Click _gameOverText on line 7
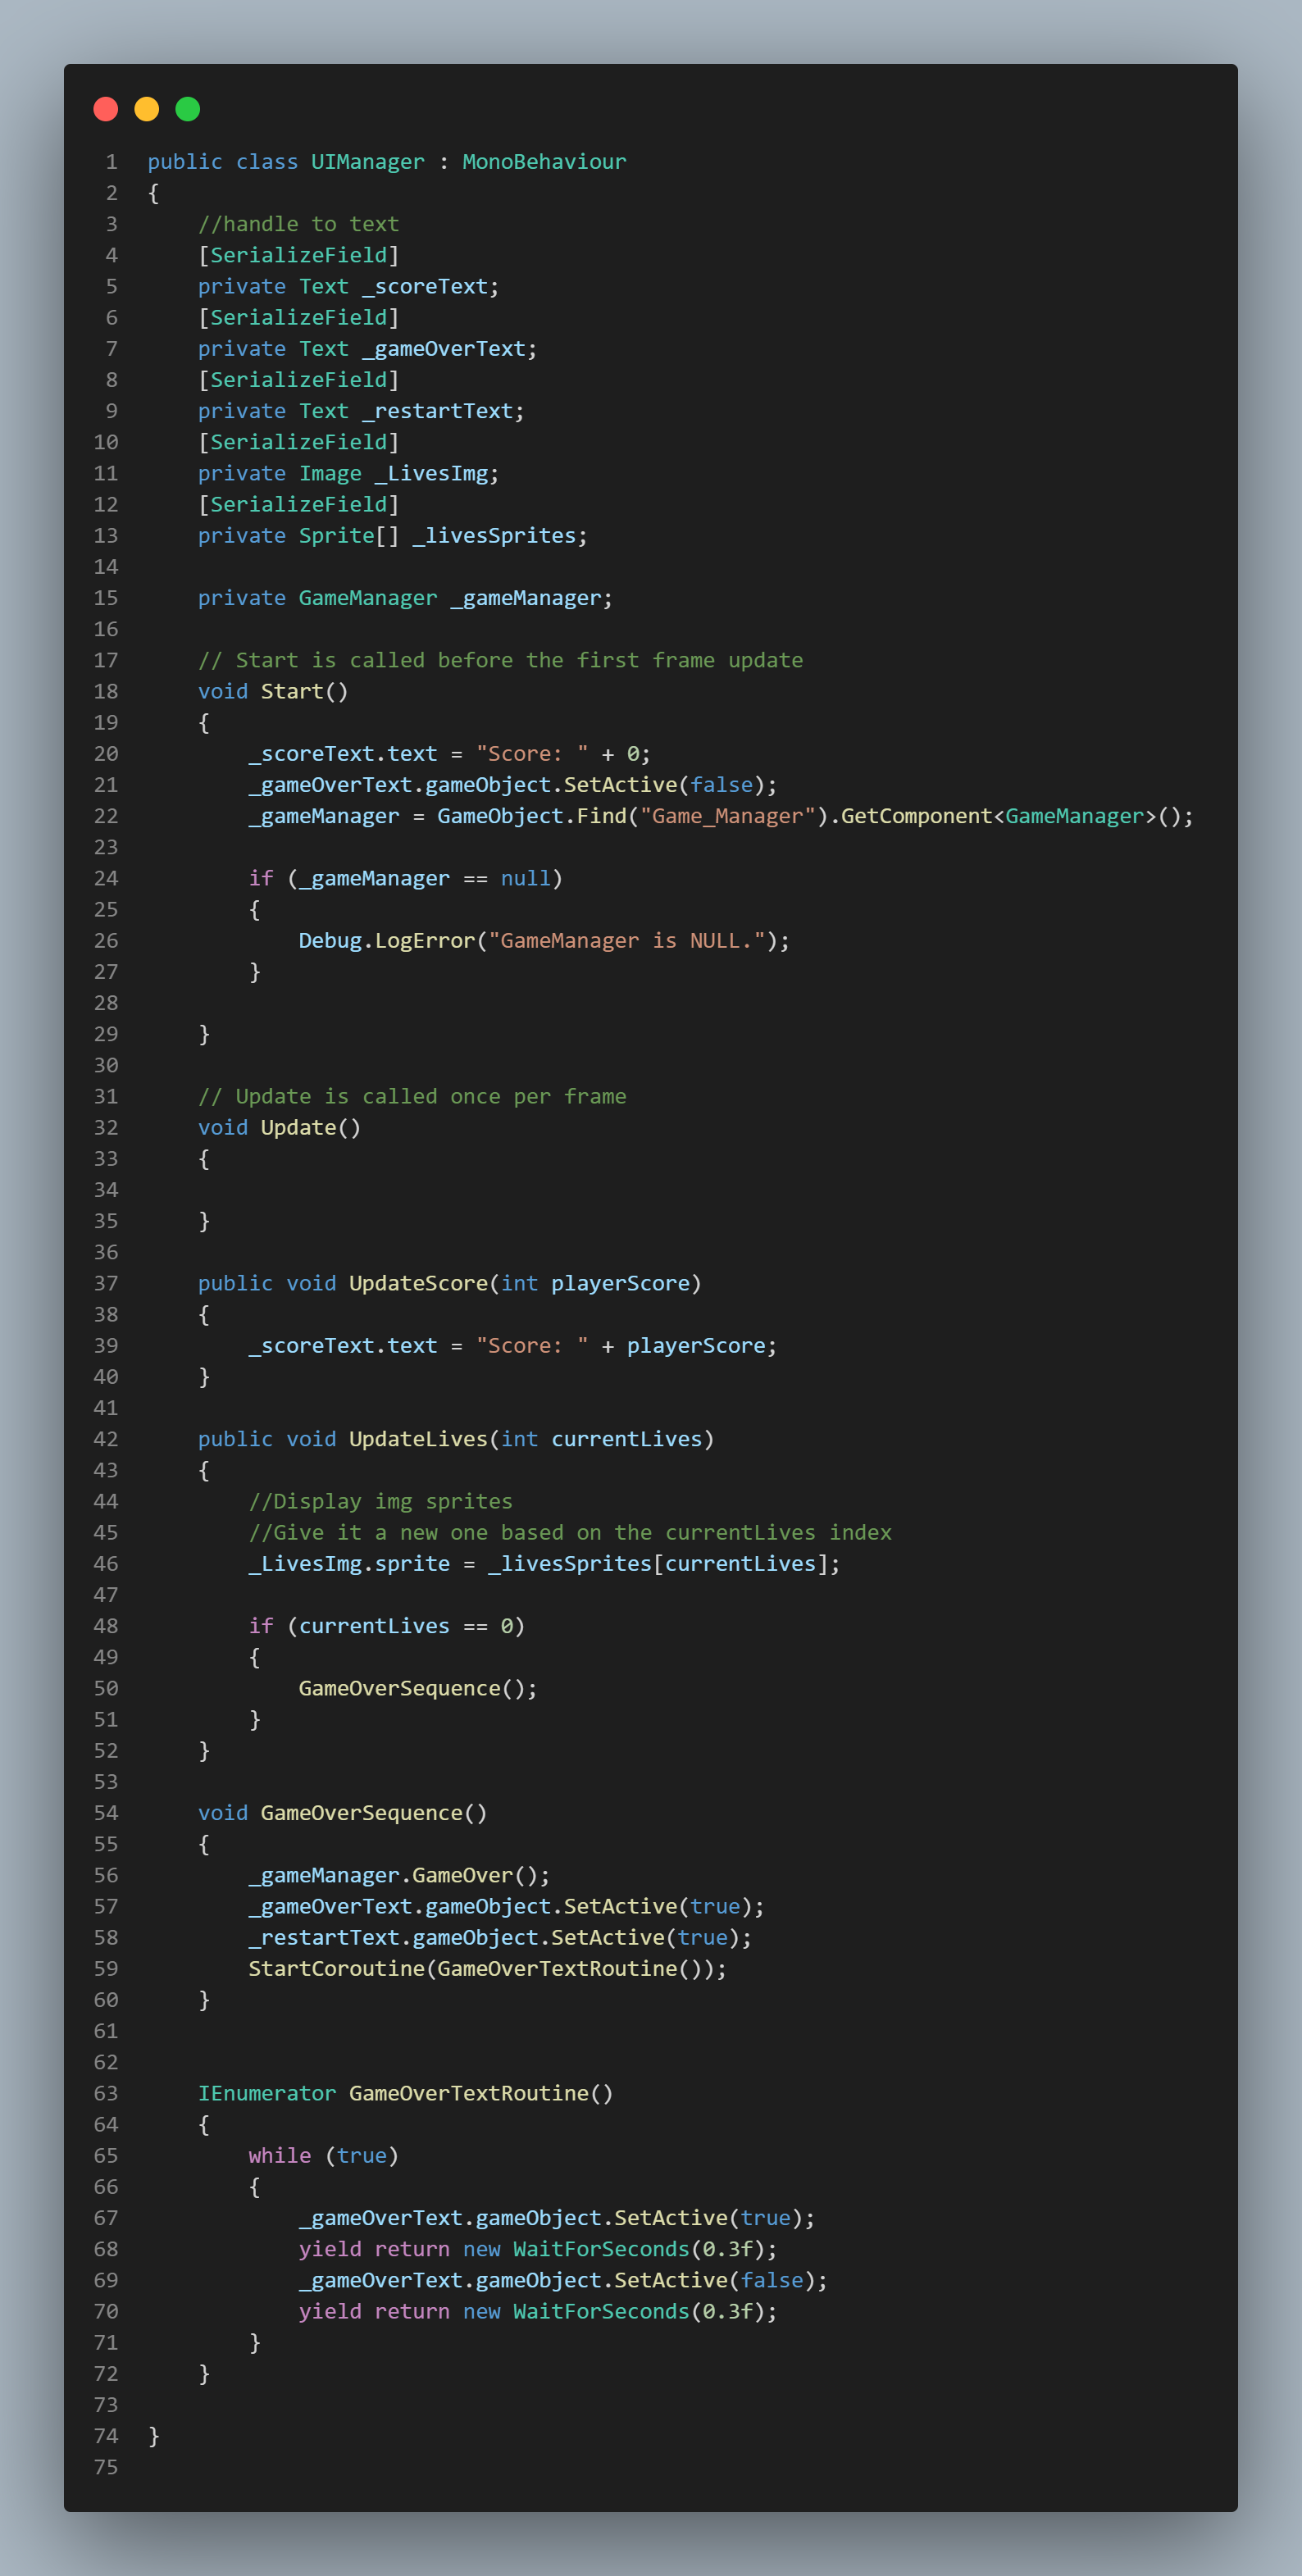Screen dimensions: 1302x2576 tap(443, 349)
